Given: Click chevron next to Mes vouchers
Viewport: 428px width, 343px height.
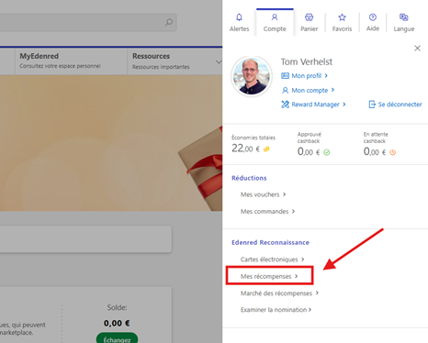Looking at the screenshot, I should [285, 194].
